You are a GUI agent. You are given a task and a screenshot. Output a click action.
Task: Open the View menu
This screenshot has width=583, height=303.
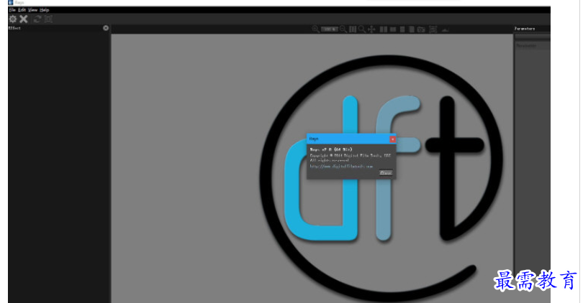[32, 10]
